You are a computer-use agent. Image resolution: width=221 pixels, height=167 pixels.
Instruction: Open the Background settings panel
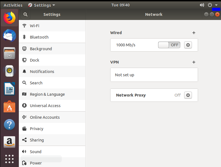[x=52, y=49]
